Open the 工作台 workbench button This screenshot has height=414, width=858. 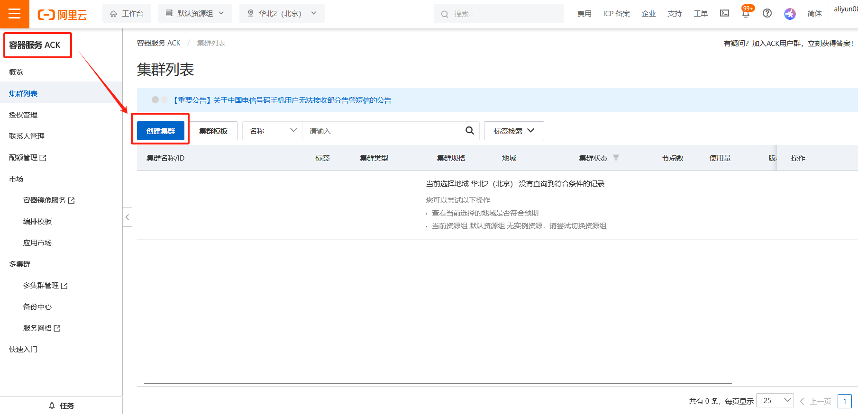[127, 13]
